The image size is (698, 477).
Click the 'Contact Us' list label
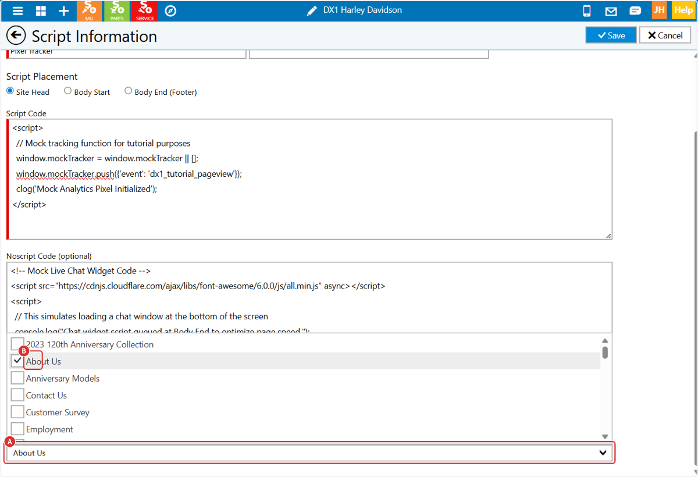(x=47, y=395)
